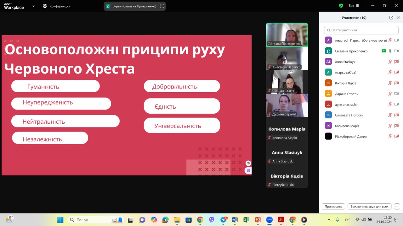
Task: Open the Zoom Workplace dropdown arrow
Action: (33, 6)
